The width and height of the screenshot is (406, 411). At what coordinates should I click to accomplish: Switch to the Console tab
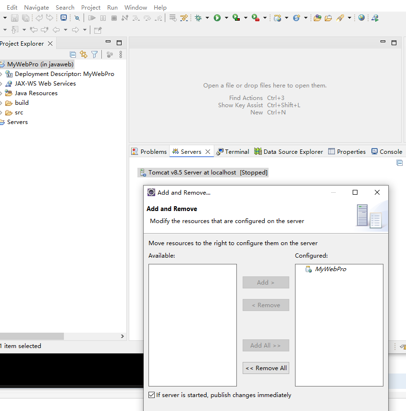click(387, 151)
